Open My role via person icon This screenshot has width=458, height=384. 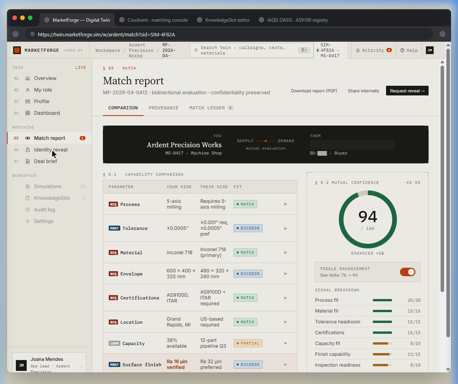point(27,90)
